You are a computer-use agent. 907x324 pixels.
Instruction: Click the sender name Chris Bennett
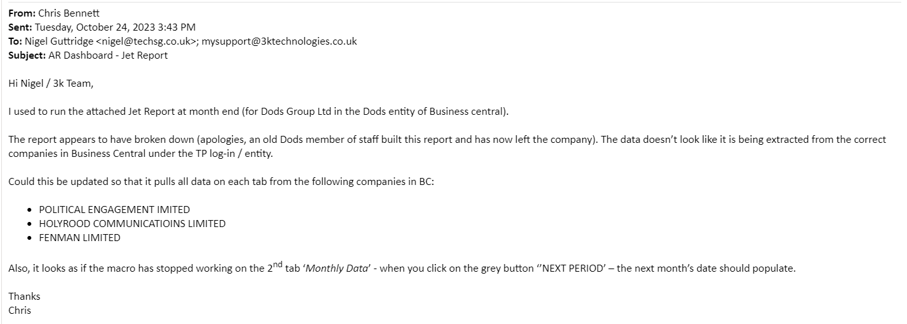(x=68, y=13)
